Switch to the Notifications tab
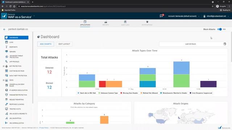 click(147, 23)
